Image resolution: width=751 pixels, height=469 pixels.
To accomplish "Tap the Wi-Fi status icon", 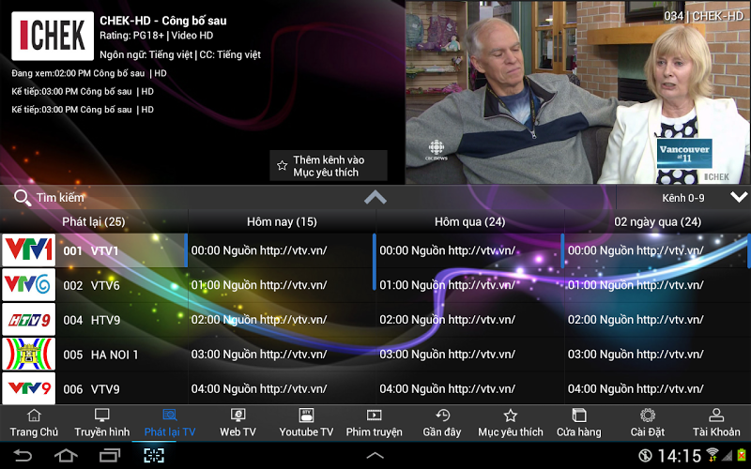I will (713, 455).
